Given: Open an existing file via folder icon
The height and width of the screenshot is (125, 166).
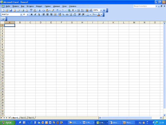Looking at the screenshot, I should (x=7, y=10).
